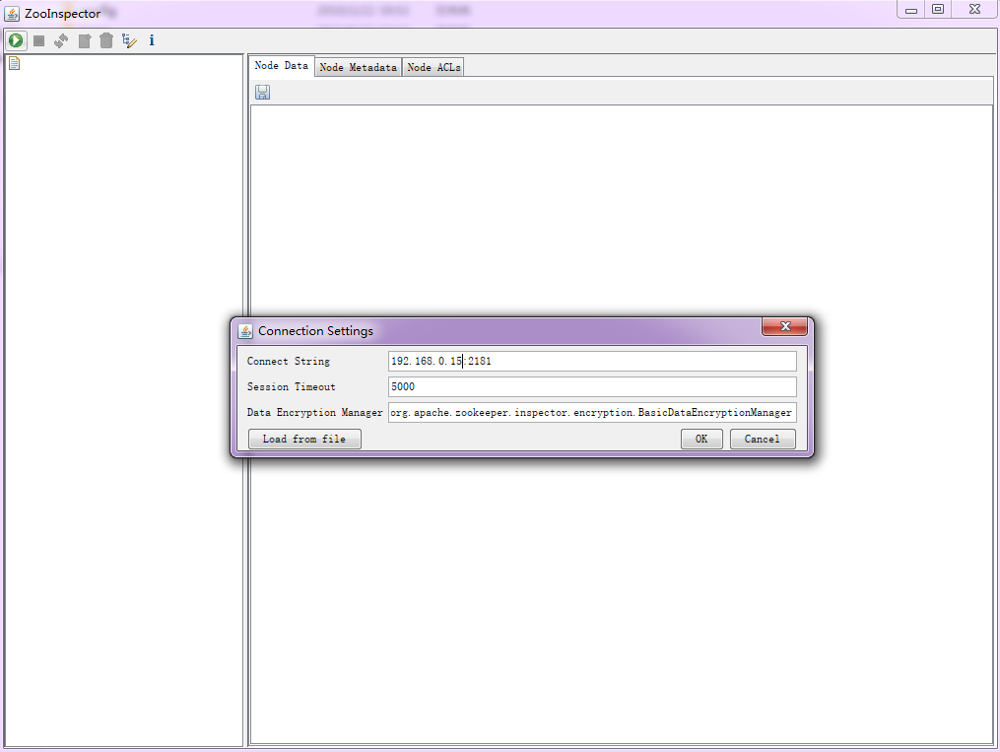Image resolution: width=1000 pixels, height=752 pixels.
Task: Click the Node Viewers settings icon
Action: pyautogui.click(x=129, y=40)
